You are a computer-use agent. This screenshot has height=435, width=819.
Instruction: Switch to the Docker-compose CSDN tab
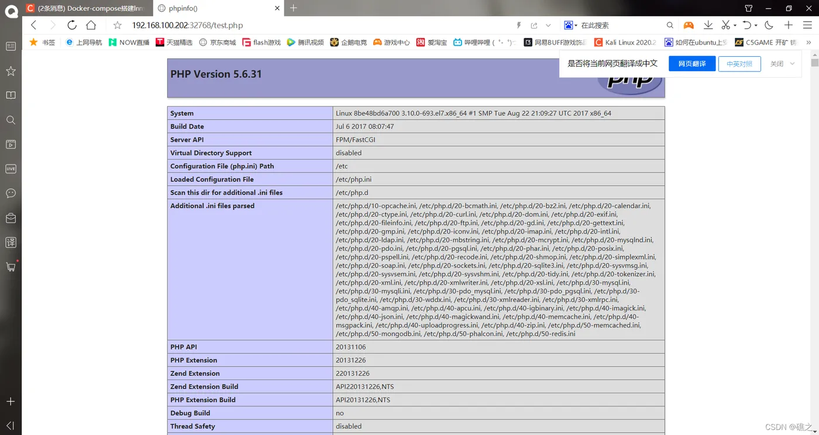click(87, 8)
